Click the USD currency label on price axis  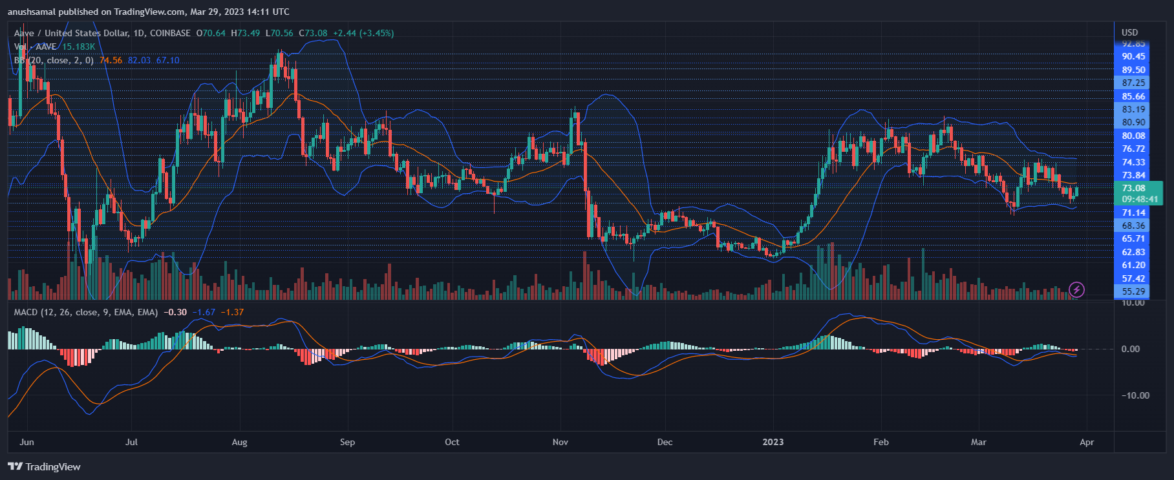pos(1129,32)
